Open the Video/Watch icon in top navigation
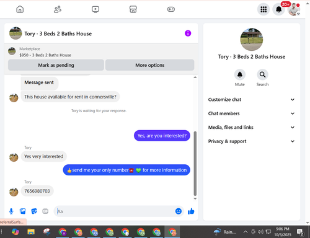The image size is (310, 238). (95, 9)
